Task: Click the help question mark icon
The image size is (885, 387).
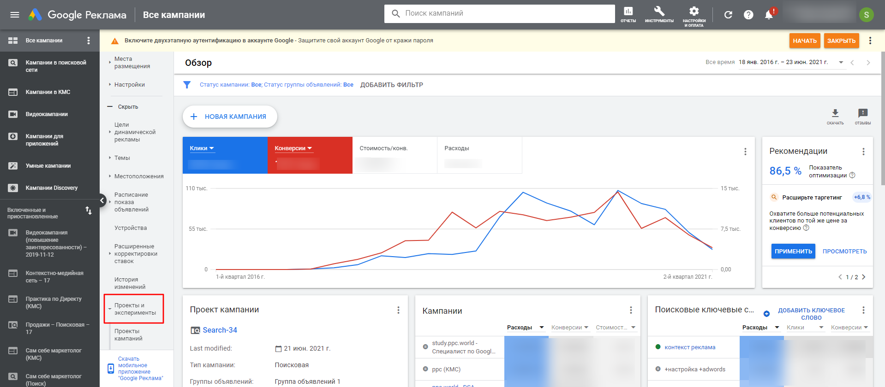Action: [748, 15]
